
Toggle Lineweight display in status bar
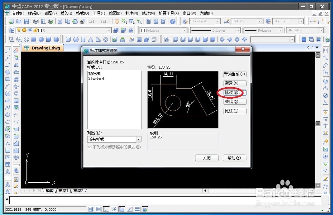click(x=137, y=209)
